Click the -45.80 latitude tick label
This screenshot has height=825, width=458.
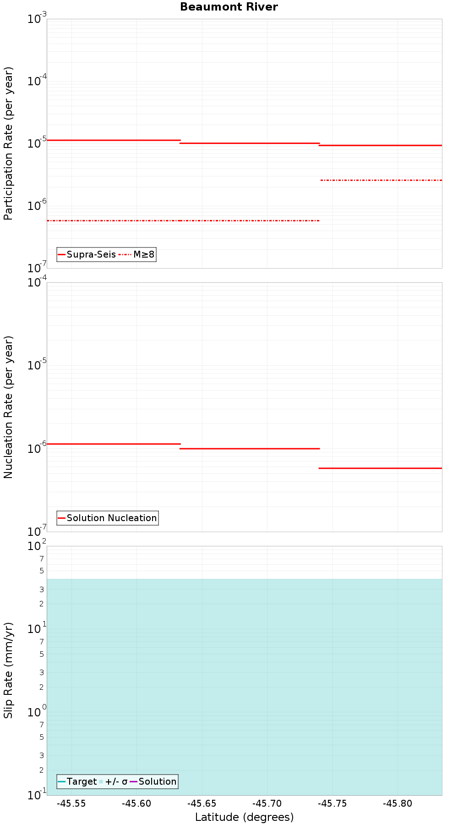point(398,803)
